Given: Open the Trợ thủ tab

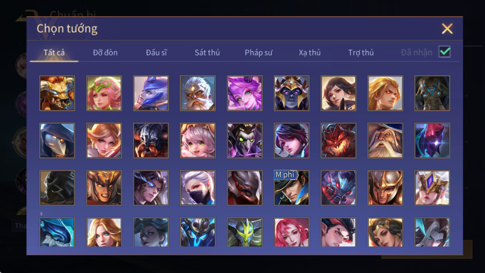Looking at the screenshot, I should pos(361,53).
